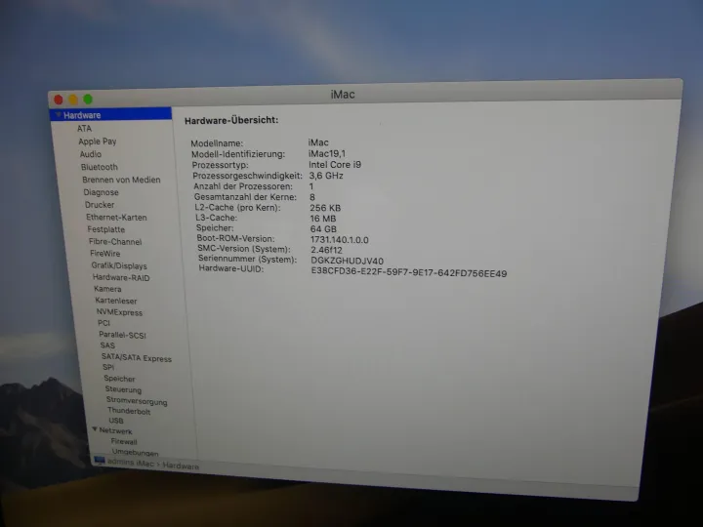Click the 256 KB L2-Cache value
The height and width of the screenshot is (527, 703).
click(325, 208)
